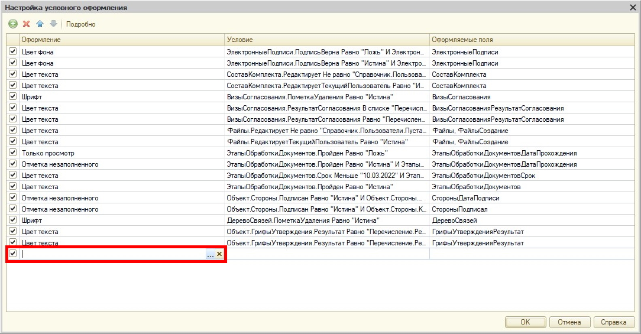Open the selection dialog with ellipsis button
The image size is (641, 334).
(210, 254)
